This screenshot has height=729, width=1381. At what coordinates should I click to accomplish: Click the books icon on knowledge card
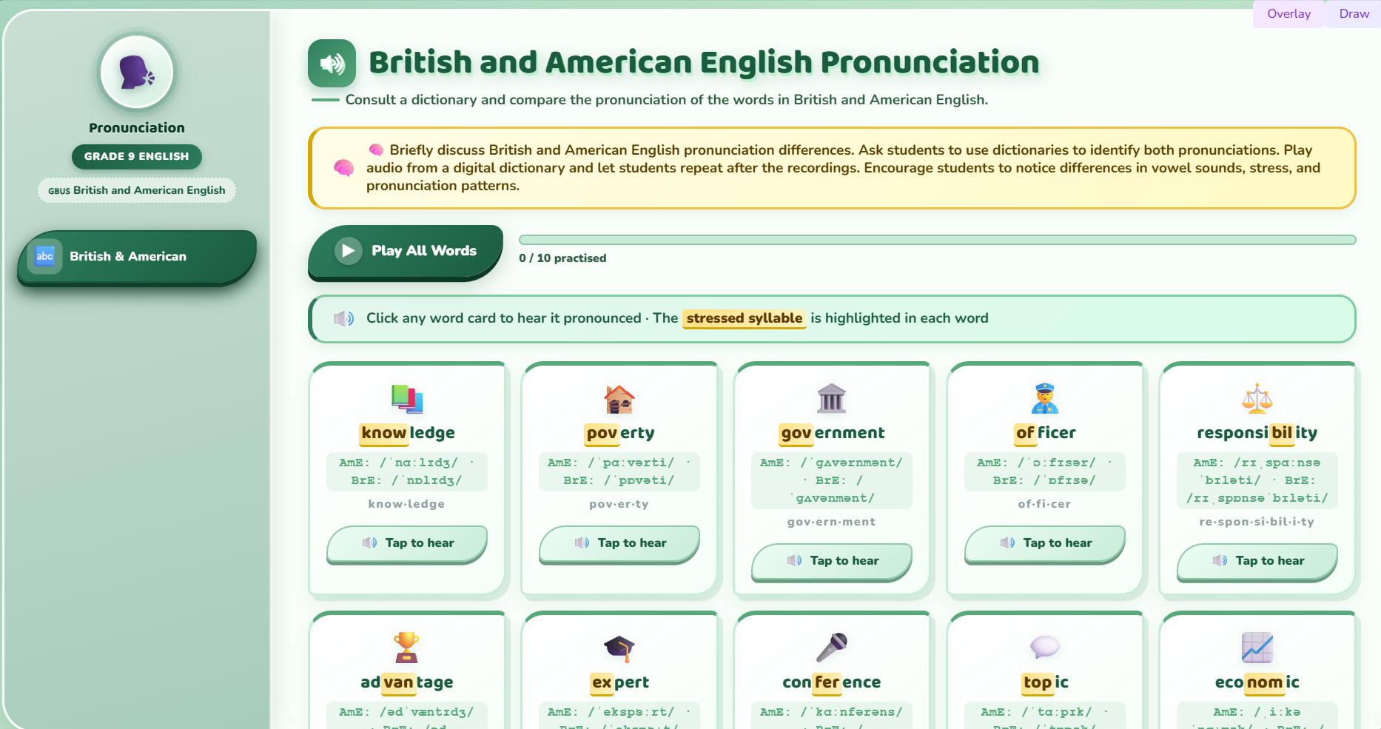(x=407, y=399)
